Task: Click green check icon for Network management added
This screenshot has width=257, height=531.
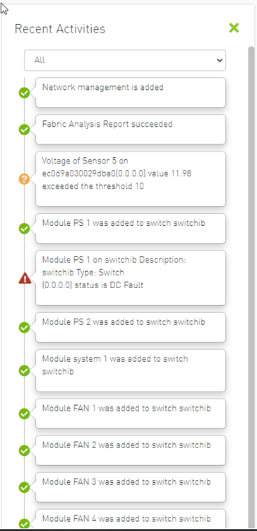Action: (24, 93)
